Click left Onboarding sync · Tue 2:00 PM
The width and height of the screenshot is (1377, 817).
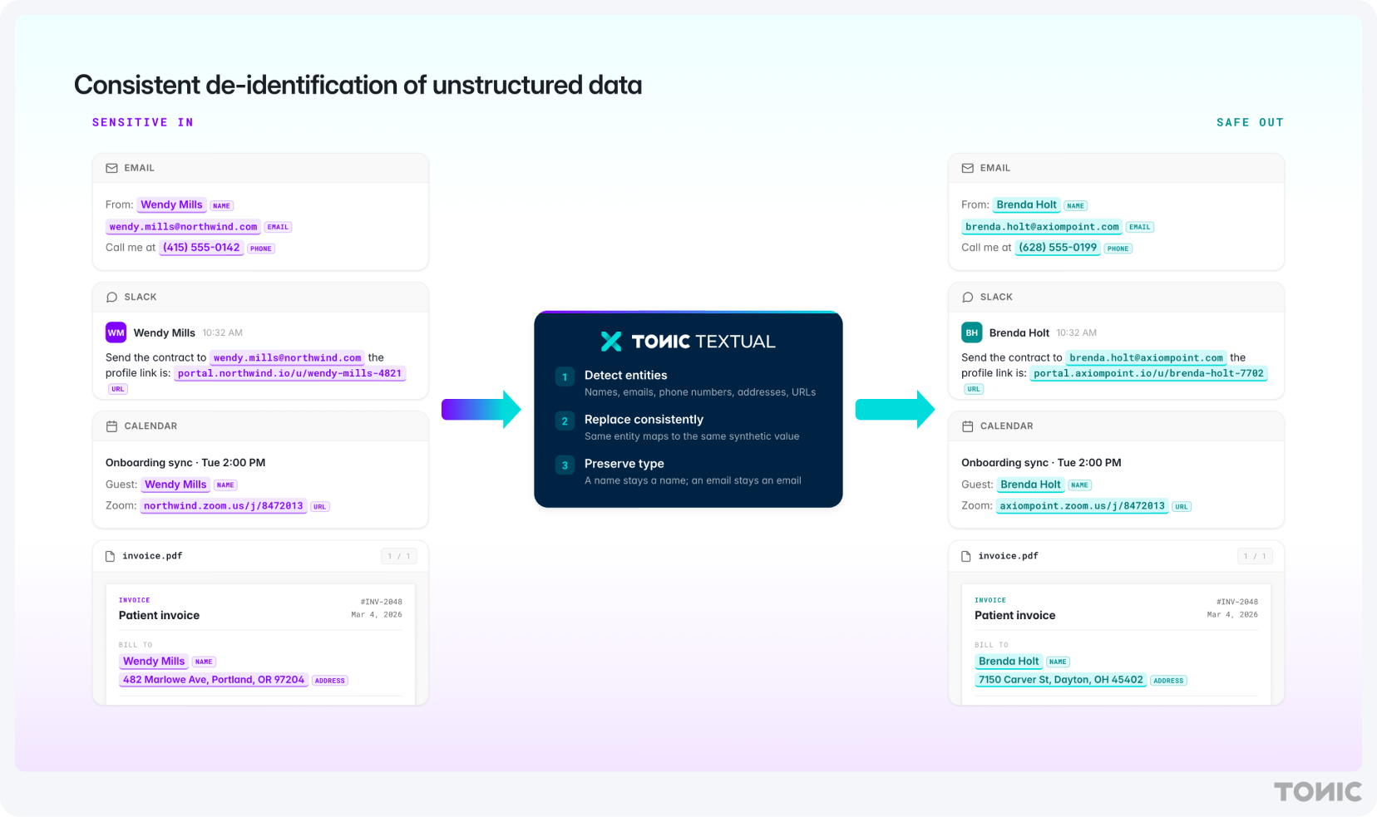(x=185, y=463)
